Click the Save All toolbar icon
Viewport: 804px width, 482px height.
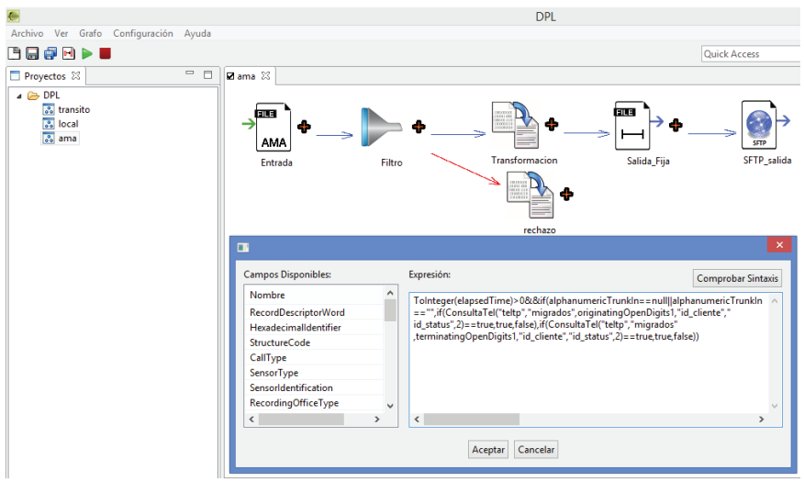point(50,54)
